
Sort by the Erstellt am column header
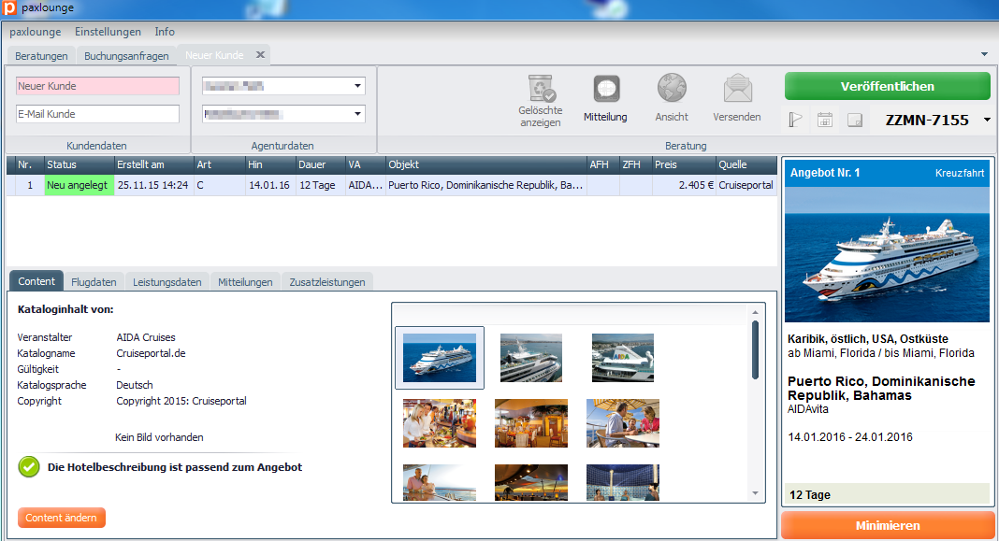pos(154,164)
